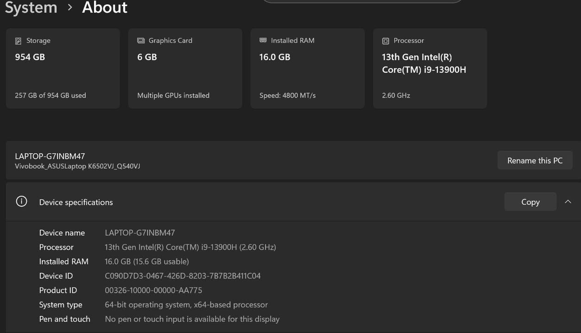Select the About breadcrumb label
Image resolution: width=581 pixels, height=333 pixels.
(x=104, y=8)
